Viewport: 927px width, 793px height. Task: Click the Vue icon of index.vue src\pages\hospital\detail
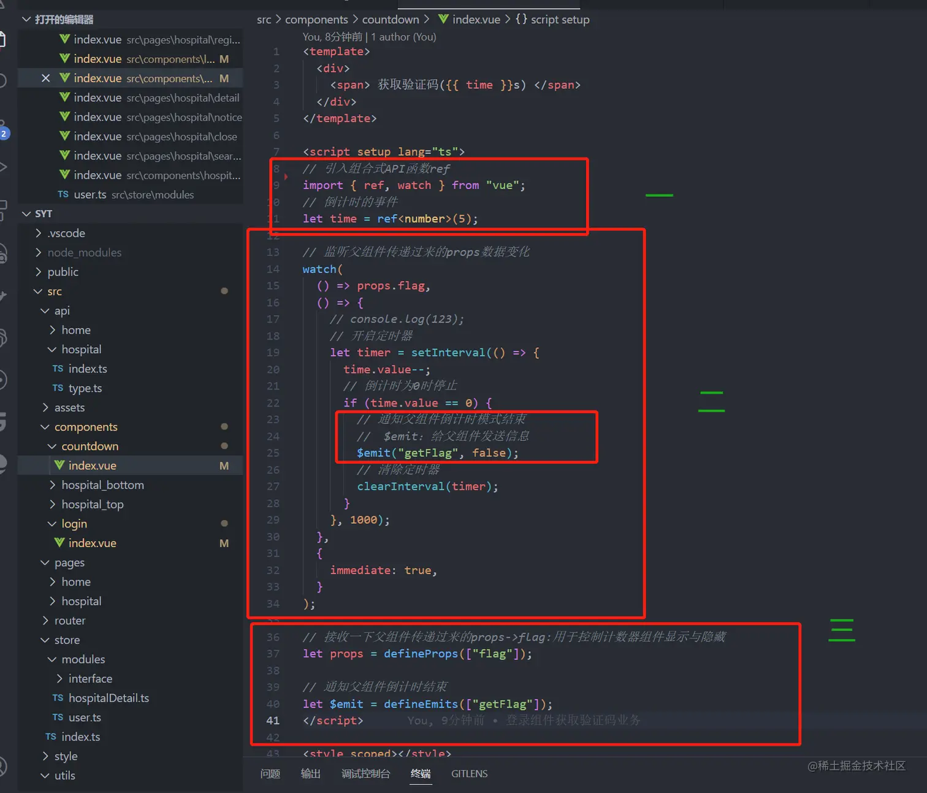point(64,98)
